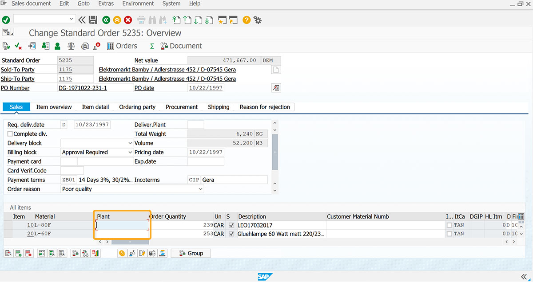The image size is (533, 282).
Task: Click the collapse double-chevron beside command field
Action: coord(82,20)
